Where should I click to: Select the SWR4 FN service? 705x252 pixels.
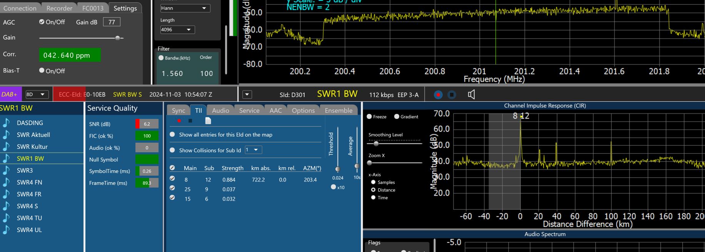[30, 182]
